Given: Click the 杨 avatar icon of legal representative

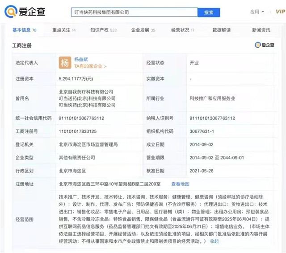Looking at the screenshot, I should pyautogui.click(x=65, y=63).
